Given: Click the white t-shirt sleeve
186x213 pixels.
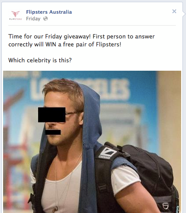Looking at the screenshot, I should coord(125,179).
